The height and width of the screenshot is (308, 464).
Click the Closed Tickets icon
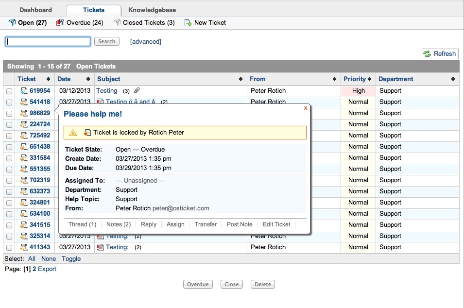click(x=117, y=23)
